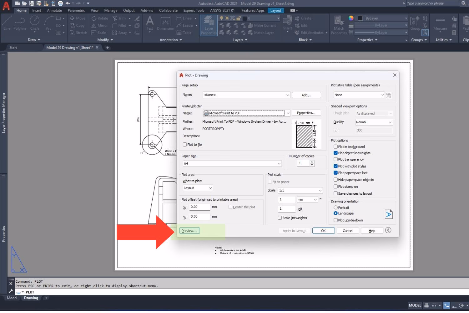Viewport: 469px width, 313px height.
Task: Open the Manage ribbon tab
Action: pos(111,10)
